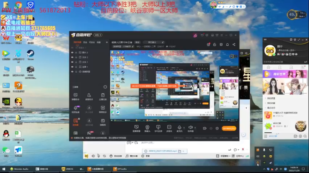Add a 摄像头 camera source

click(147, 128)
